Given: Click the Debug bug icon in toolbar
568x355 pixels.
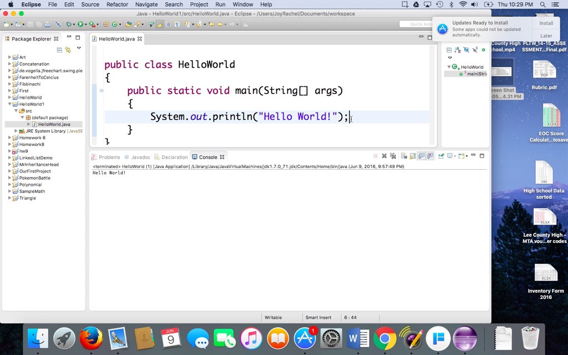Looking at the screenshot, I should (x=69, y=24).
